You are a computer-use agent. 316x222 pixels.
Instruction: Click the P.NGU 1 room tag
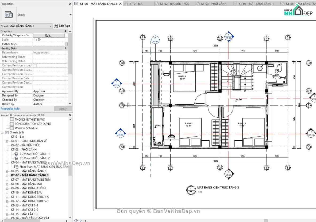coord(182,77)
